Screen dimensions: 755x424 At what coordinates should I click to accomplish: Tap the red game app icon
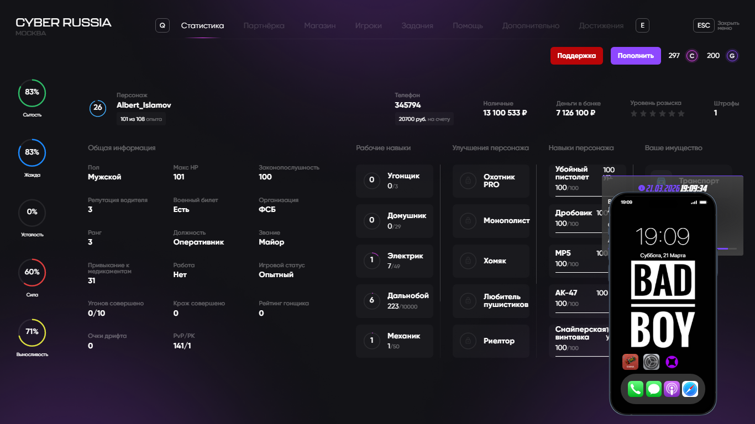tap(630, 362)
